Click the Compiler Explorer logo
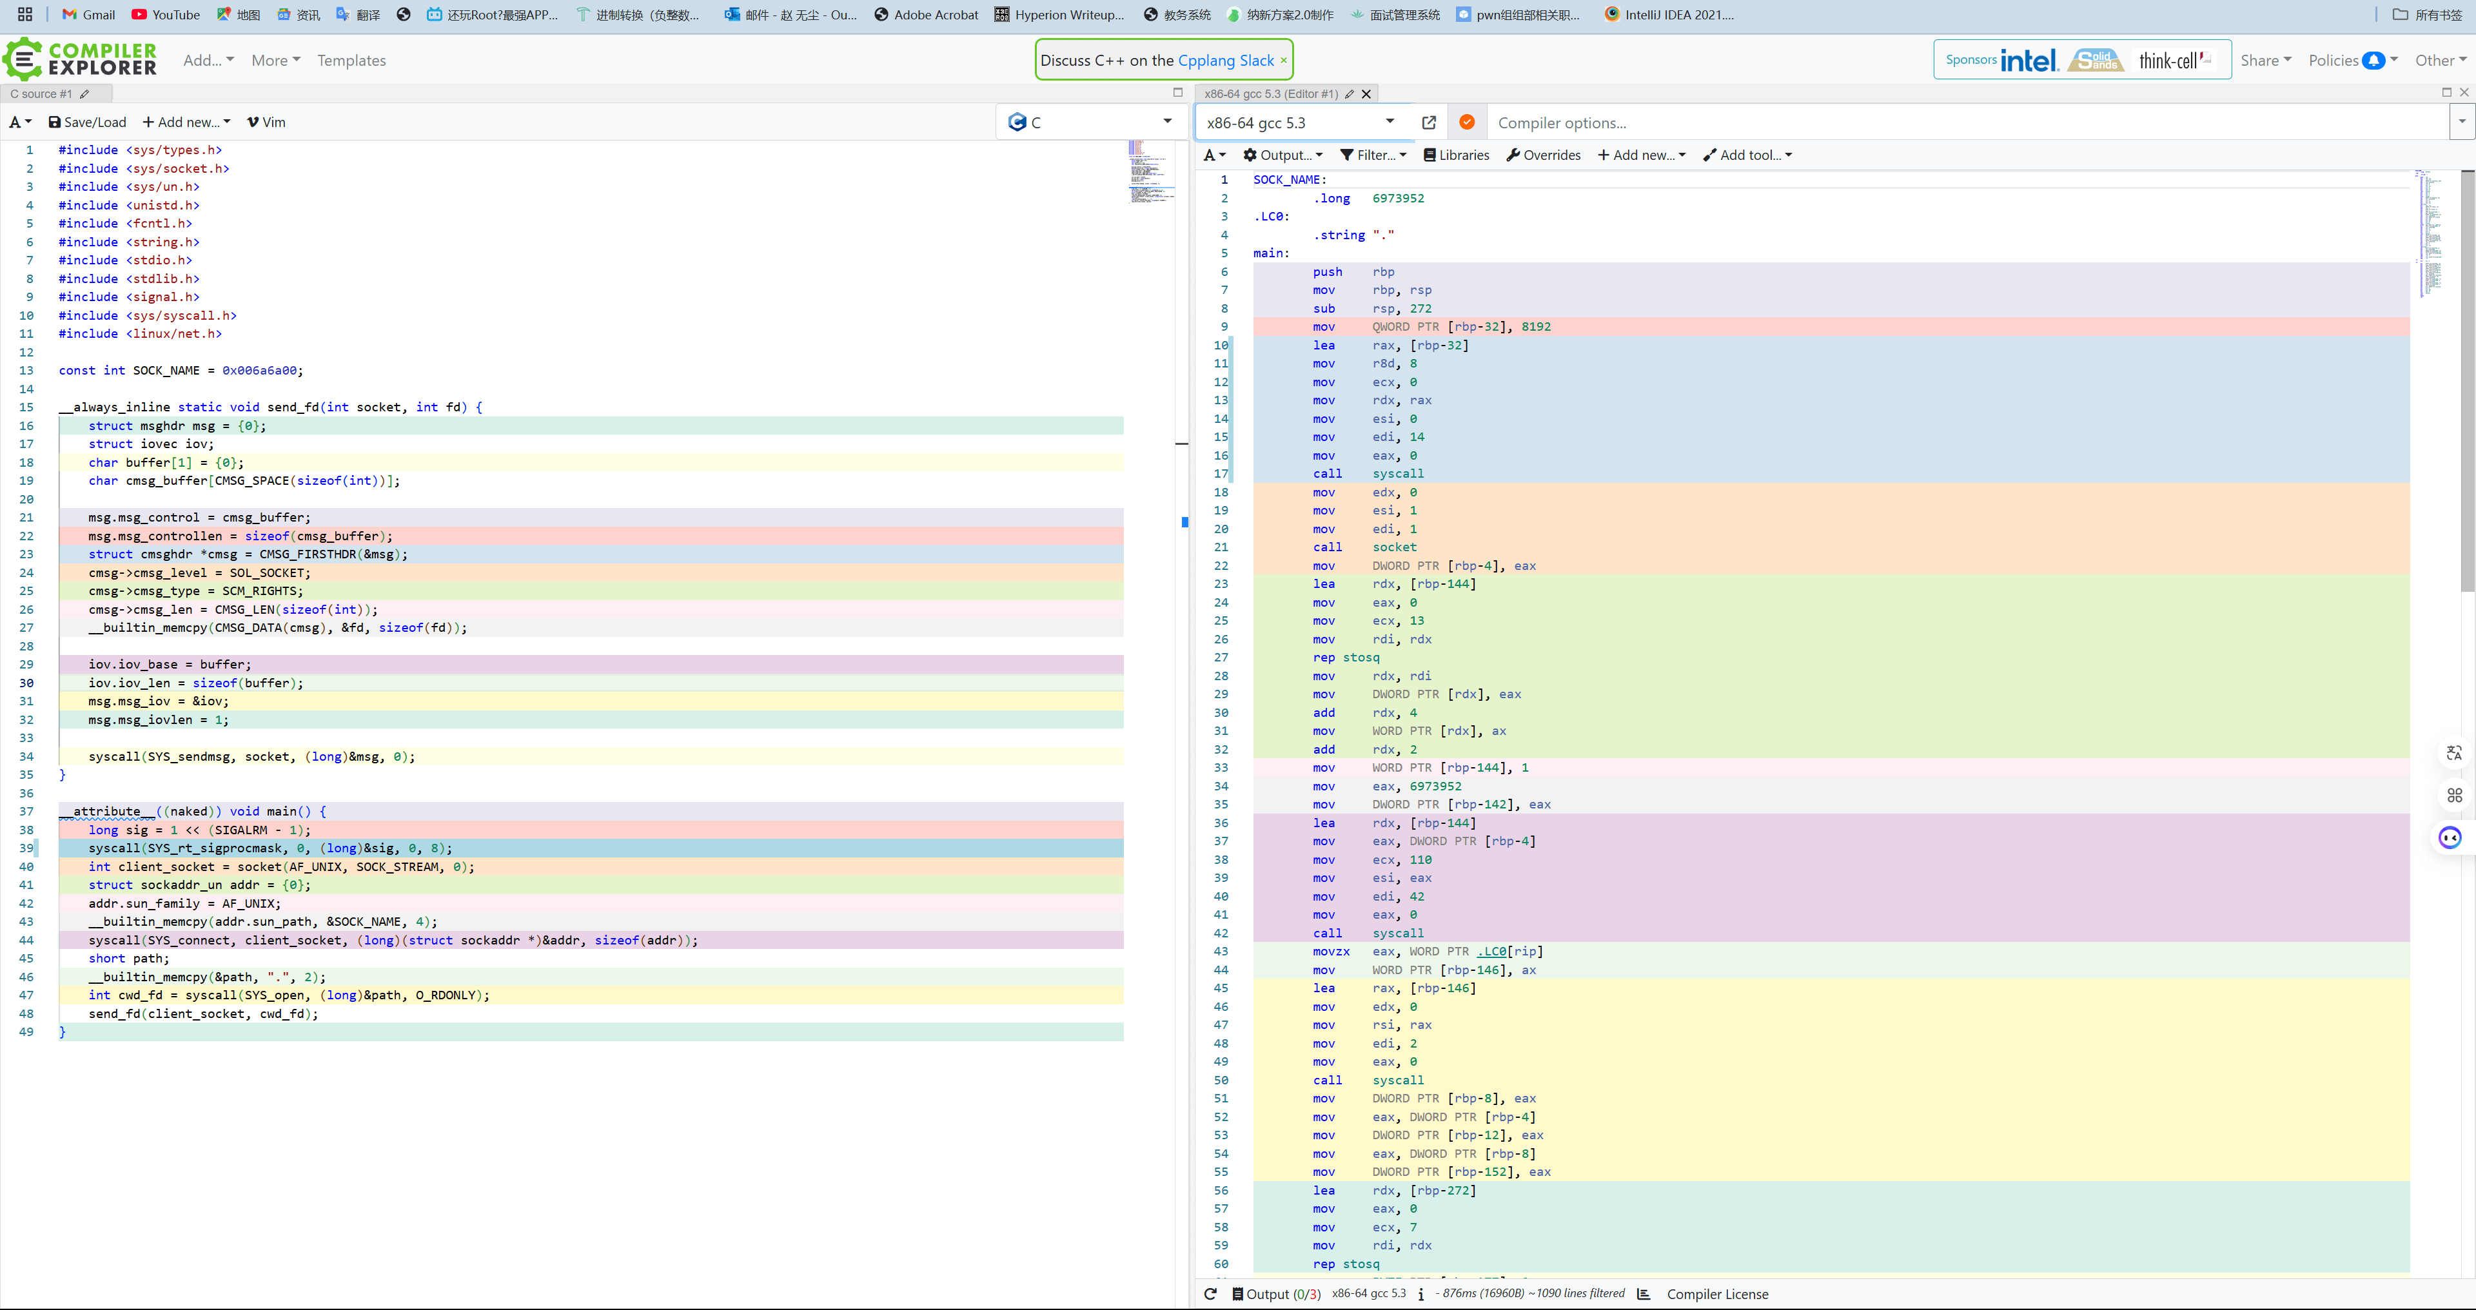 pos(80,59)
